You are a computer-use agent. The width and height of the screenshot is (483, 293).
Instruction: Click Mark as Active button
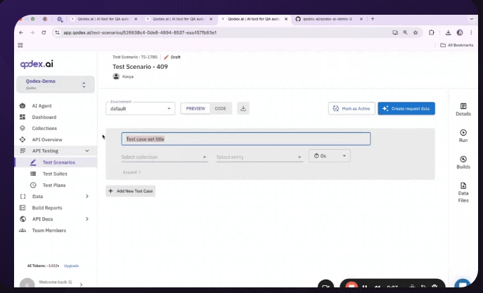click(352, 108)
